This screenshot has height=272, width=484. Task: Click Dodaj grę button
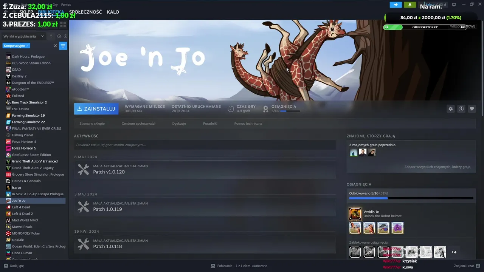point(14,266)
